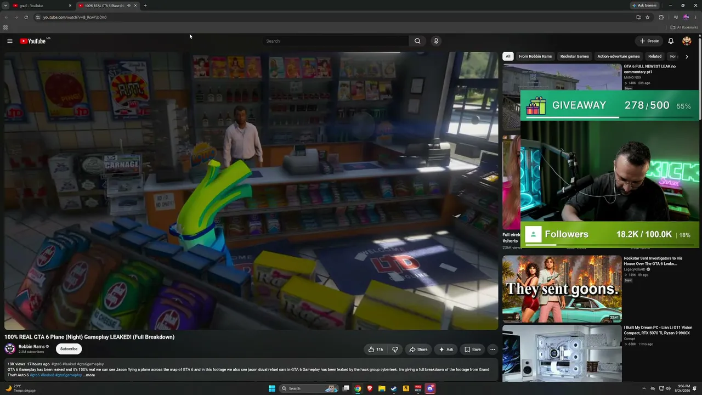The height and width of the screenshot is (395, 702).
Task: Open Task View on the taskbar
Action: (346, 388)
